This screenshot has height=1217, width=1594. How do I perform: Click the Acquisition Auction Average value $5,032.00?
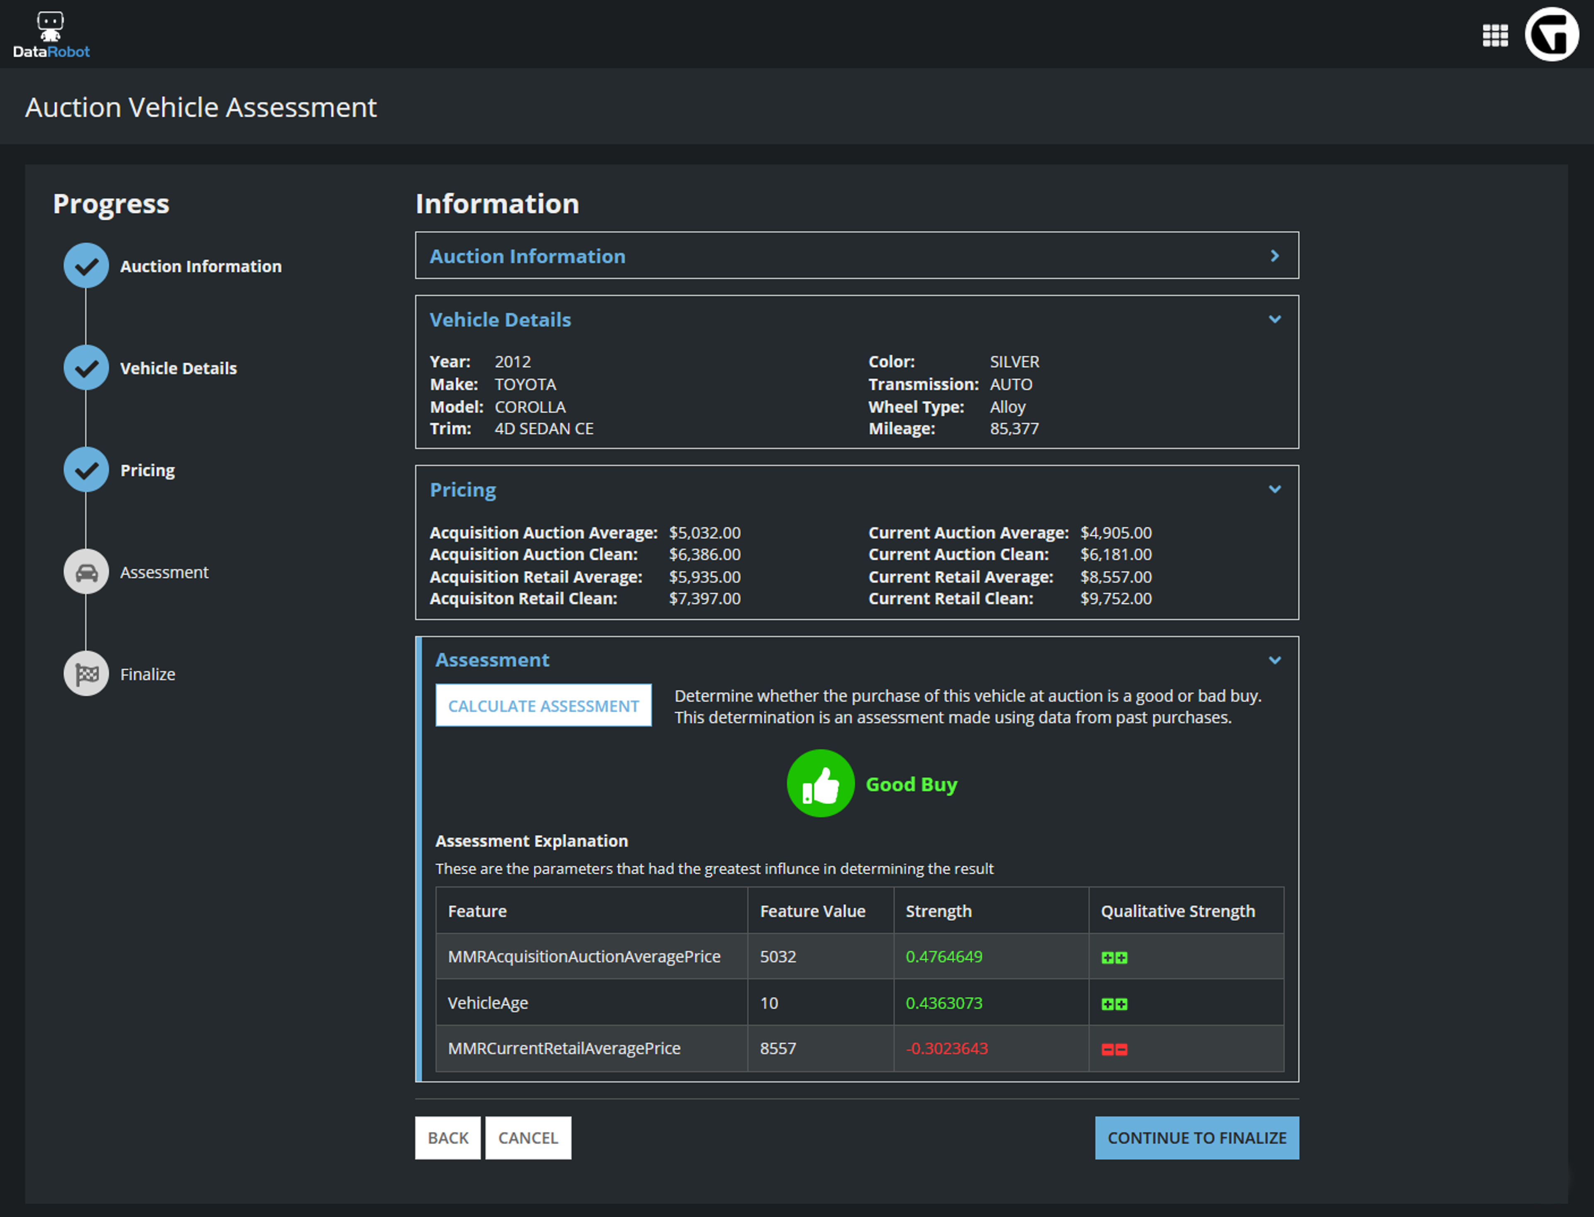[704, 533]
